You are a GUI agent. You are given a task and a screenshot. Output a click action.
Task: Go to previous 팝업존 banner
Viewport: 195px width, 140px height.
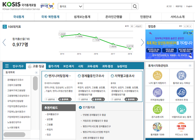(x=185, y=26)
